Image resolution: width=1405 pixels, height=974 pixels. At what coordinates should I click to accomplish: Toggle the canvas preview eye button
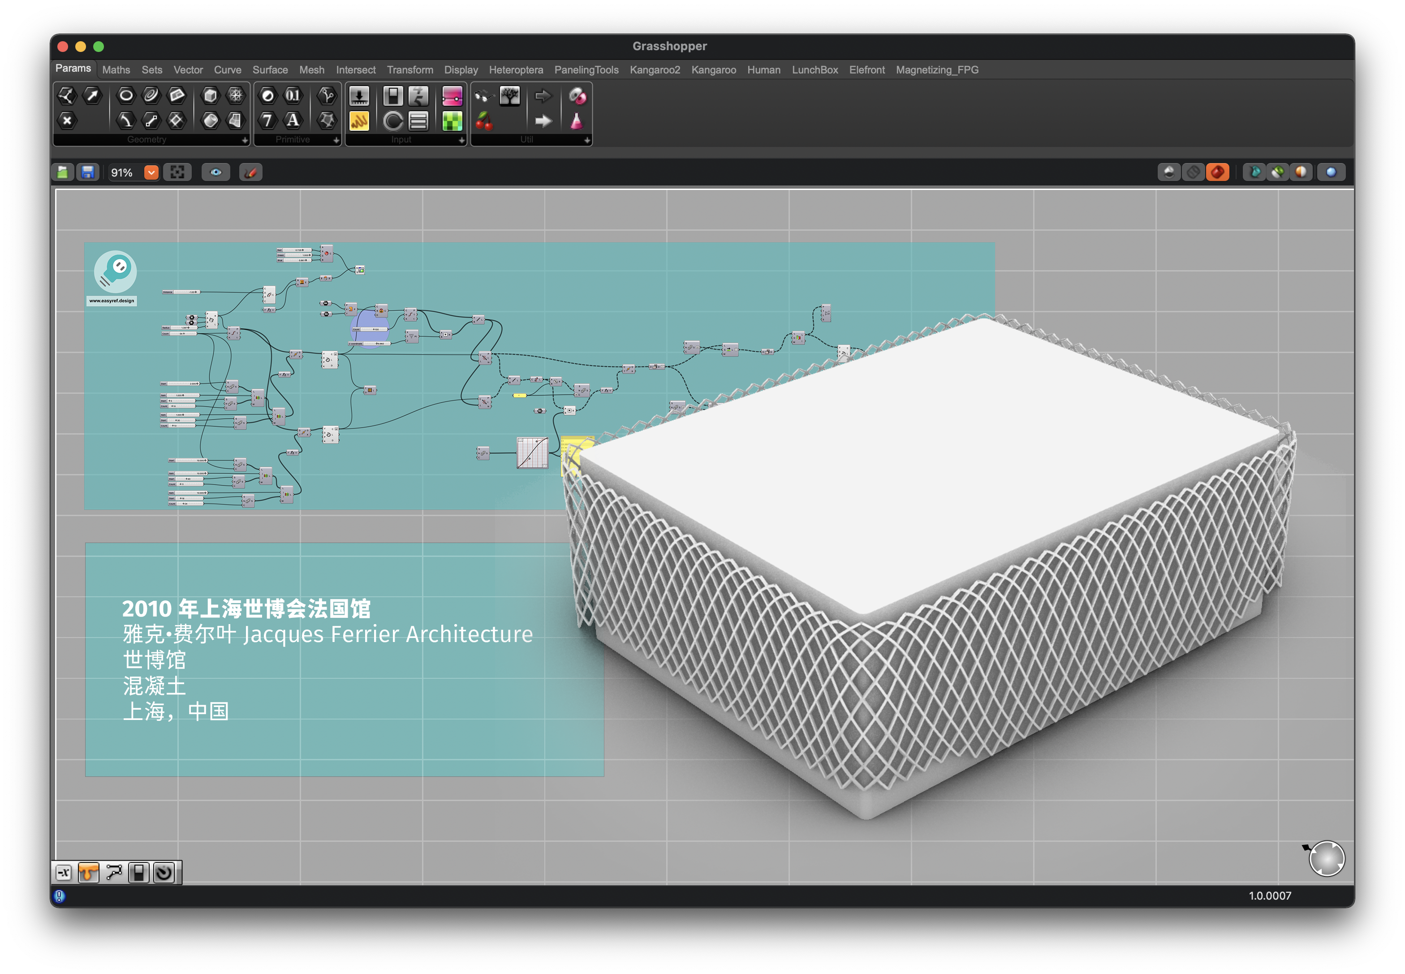pyautogui.click(x=216, y=172)
